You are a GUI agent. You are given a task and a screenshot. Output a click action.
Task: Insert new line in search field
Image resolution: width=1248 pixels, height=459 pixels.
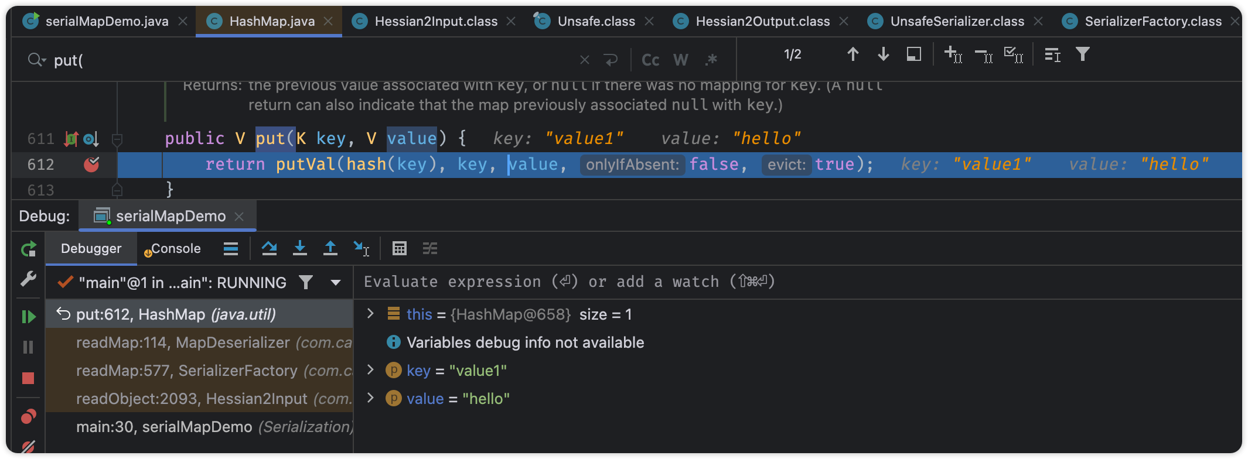tap(611, 60)
